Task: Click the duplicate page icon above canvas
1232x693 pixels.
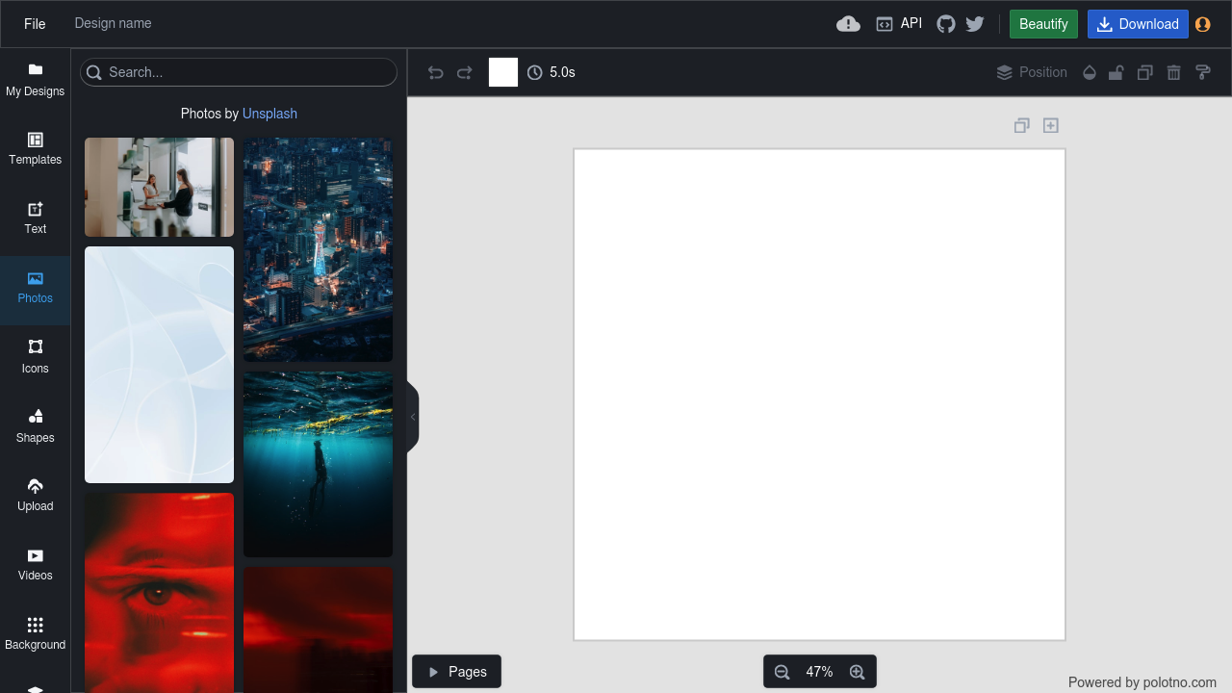Action: [x=1021, y=125]
